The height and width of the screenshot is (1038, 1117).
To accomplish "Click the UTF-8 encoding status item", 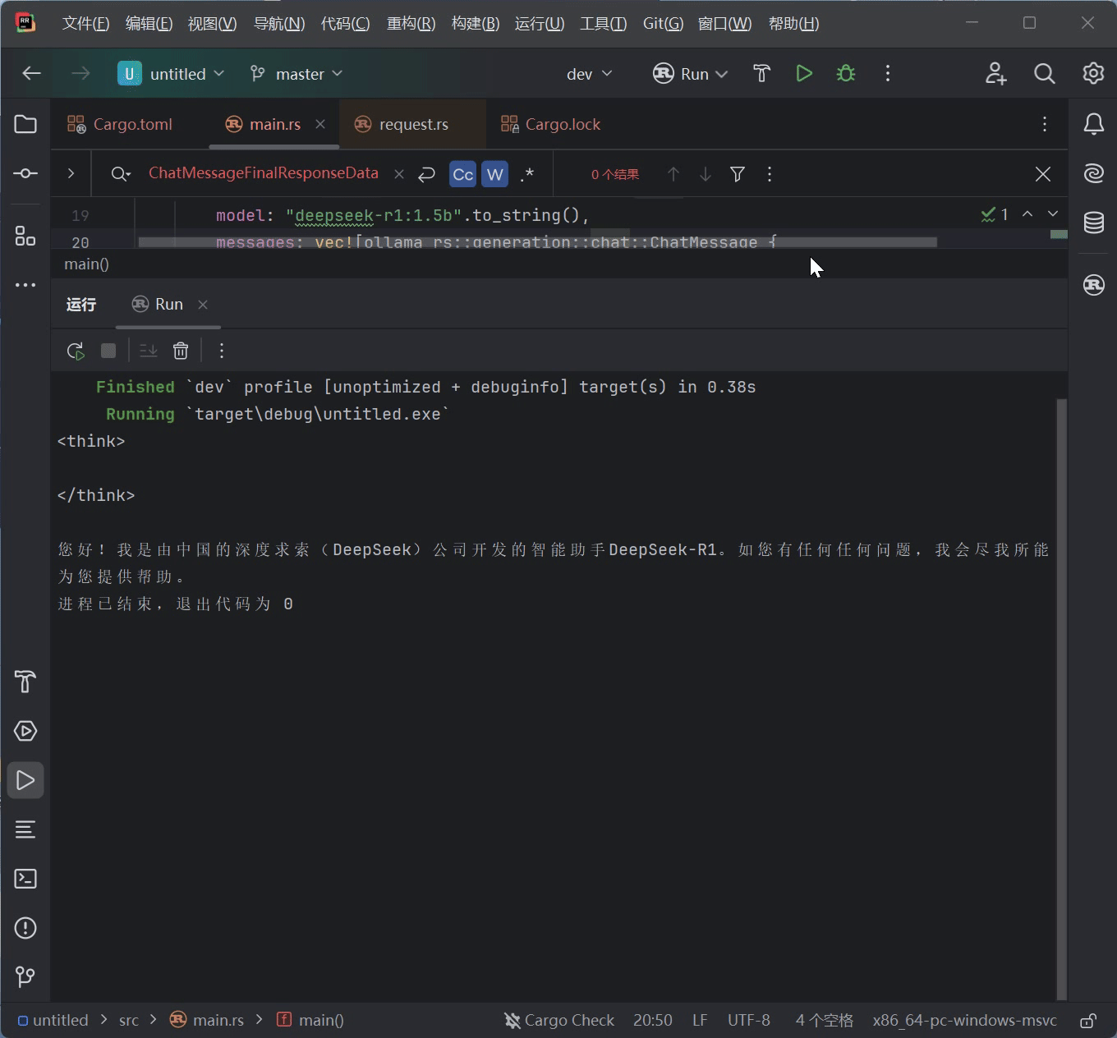I will tap(749, 1020).
